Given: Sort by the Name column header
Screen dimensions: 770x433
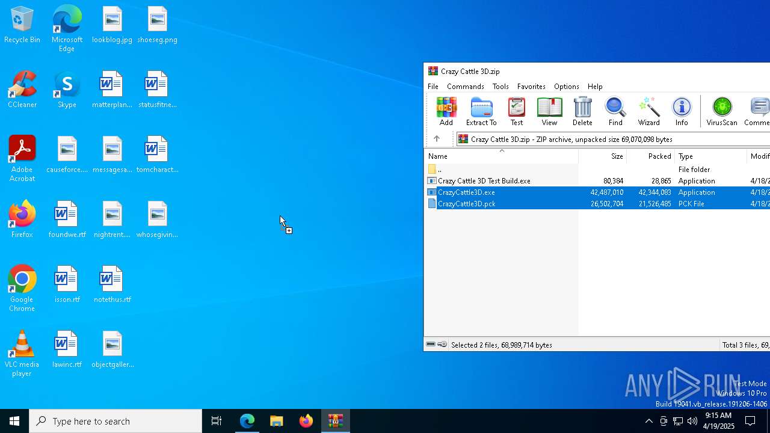Looking at the screenshot, I should [x=501, y=156].
